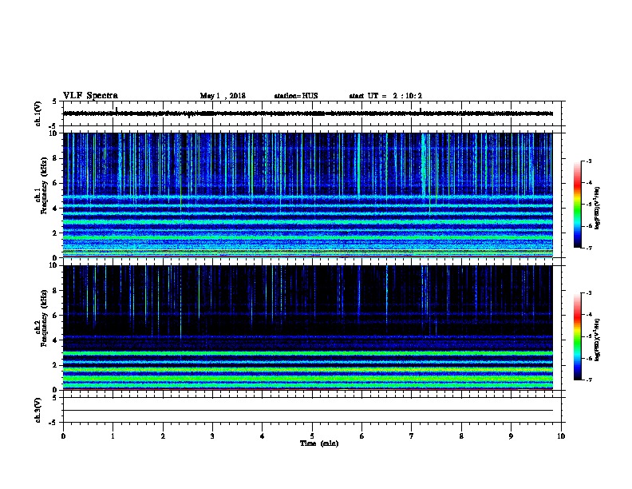Select the "start UT = 2 :10: 2" text

click(x=385, y=96)
